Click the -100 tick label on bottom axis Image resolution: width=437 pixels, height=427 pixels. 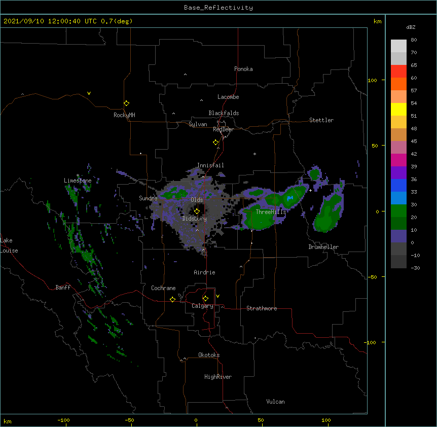click(x=63, y=420)
